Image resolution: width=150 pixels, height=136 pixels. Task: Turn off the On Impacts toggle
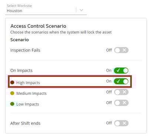click(x=121, y=70)
